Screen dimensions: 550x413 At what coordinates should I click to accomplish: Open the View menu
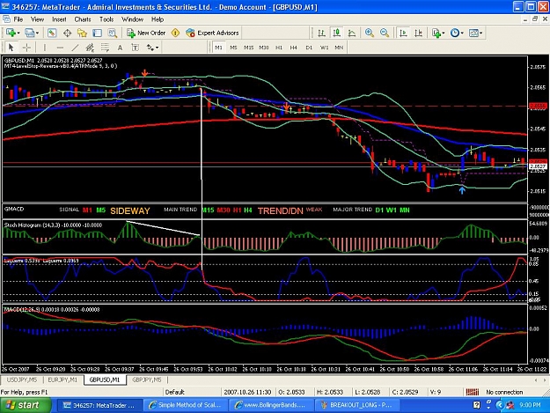(37, 19)
